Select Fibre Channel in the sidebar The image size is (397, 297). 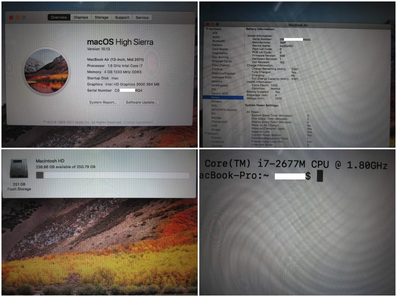tap(221, 65)
